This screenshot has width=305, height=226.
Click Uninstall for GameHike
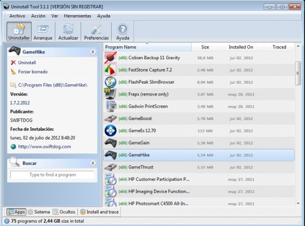27,62
